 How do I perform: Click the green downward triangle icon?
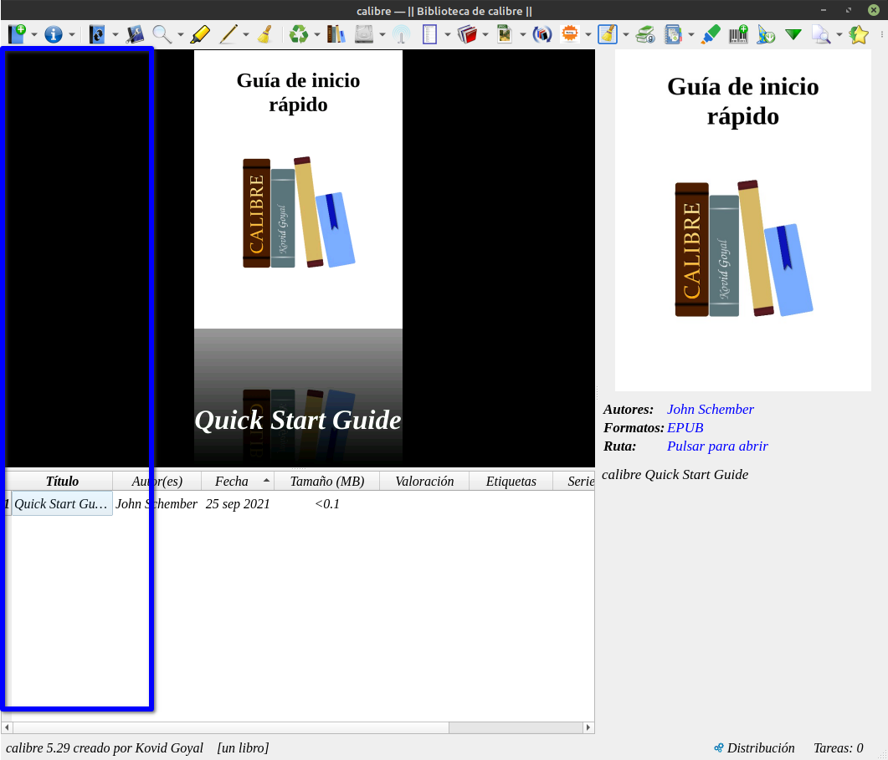793,34
